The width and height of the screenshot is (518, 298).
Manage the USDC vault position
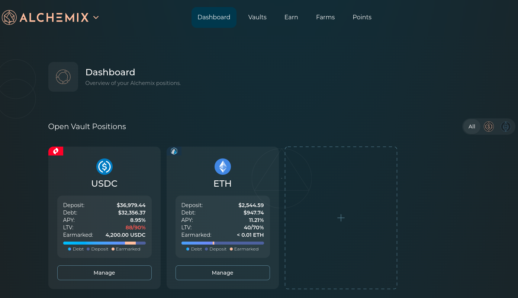104,273
